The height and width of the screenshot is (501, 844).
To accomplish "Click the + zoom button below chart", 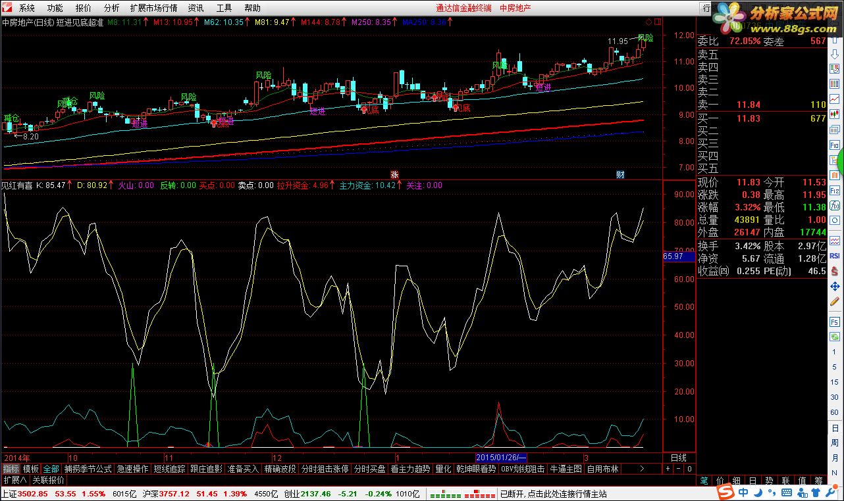I will coord(667,469).
